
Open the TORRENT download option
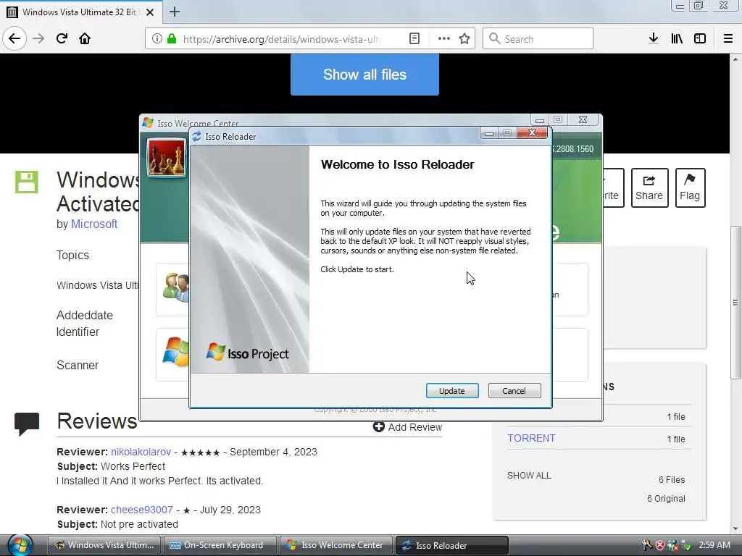click(x=531, y=438)
